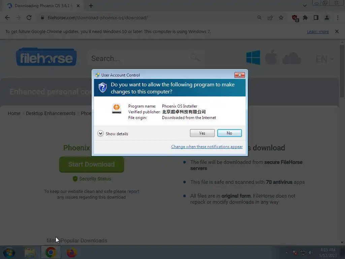Open Firefox from the taskbar

coord(71,253)
